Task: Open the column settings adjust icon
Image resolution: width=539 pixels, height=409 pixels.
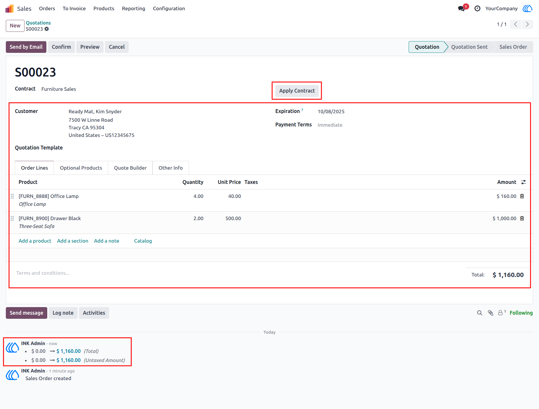Action: click(x=524, y=182)
